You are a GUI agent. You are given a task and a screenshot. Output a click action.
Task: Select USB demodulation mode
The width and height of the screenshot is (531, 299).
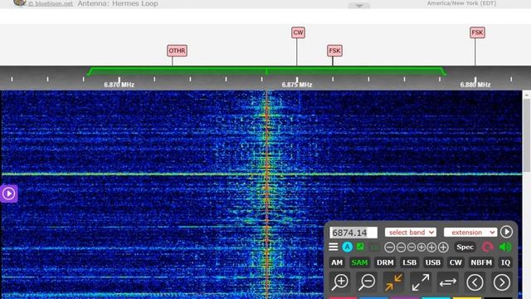[x=433, y=262]
